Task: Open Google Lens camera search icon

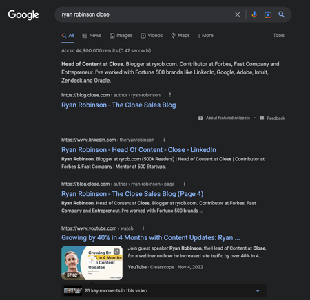Action: coord(268,14)
